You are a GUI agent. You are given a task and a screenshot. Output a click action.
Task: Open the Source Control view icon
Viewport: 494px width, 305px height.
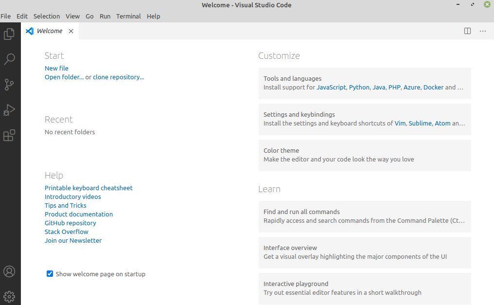pos(9,85)
